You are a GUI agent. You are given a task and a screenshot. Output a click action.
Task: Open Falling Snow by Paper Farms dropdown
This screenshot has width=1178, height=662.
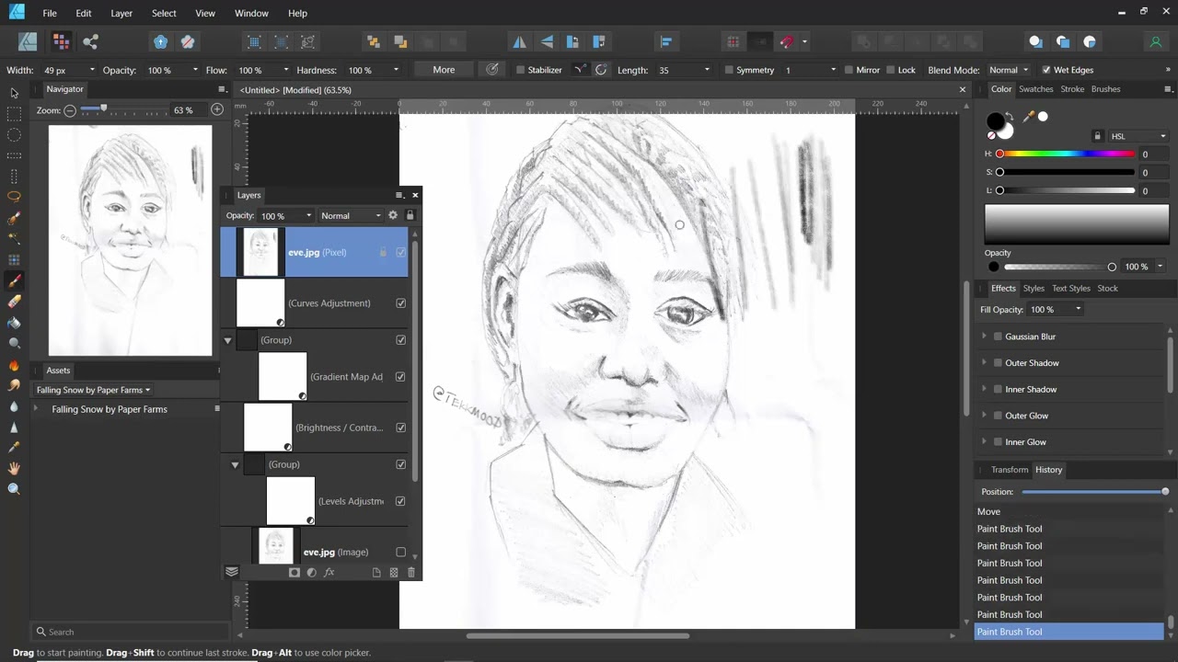(93, 390)
